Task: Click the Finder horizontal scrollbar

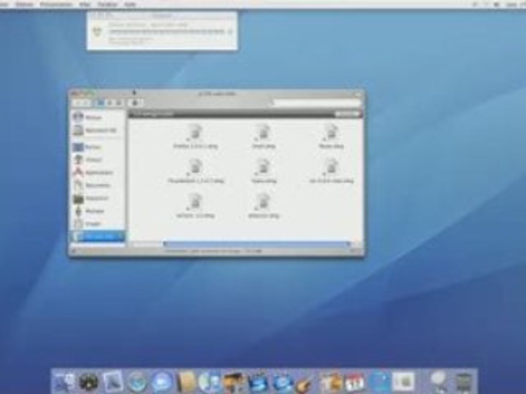Action: pos(257,244)
